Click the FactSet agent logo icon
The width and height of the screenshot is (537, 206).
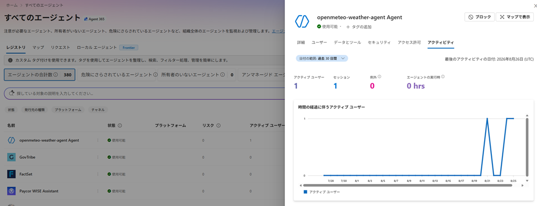pyautogui.click(x=12, y=174)
